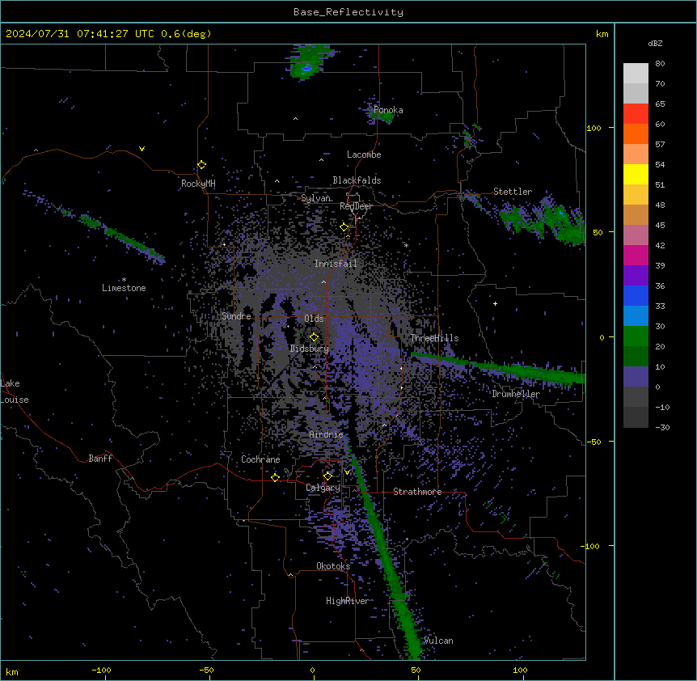Image resolution: width=697 pixels, height=681 pixels.
Task: Click the Blackfalds city label
Action: [x=357, y=180]
